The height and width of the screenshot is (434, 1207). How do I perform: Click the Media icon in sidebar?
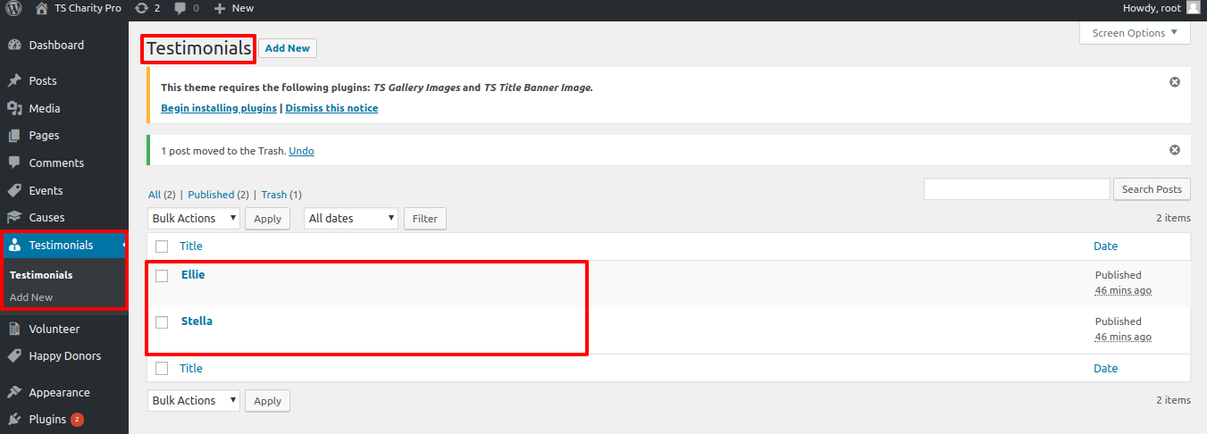pyautogui.click(x=14, y=108)
